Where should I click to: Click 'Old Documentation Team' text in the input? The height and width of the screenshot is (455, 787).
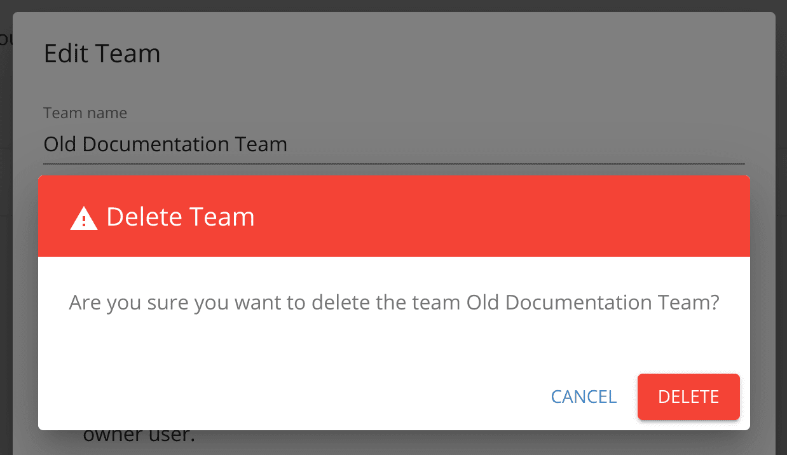pyautogui.click(x=165, y=144)
